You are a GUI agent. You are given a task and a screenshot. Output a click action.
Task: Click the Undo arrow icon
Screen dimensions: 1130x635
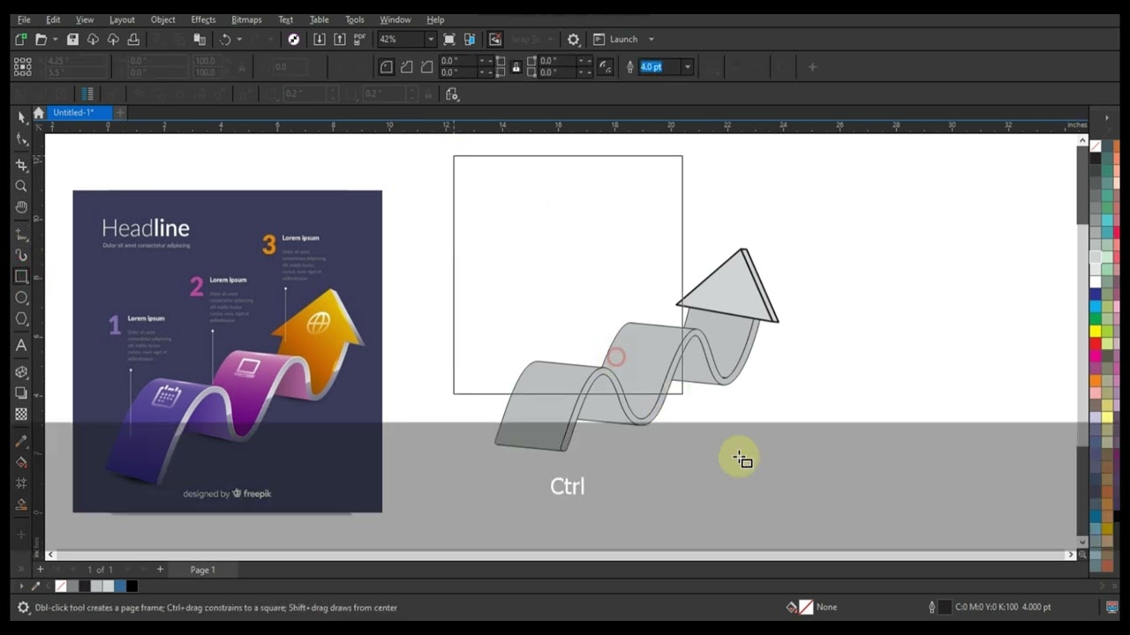225,39
